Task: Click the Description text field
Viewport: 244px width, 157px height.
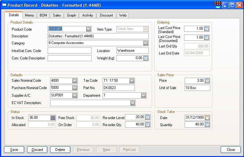Action: 98,36
